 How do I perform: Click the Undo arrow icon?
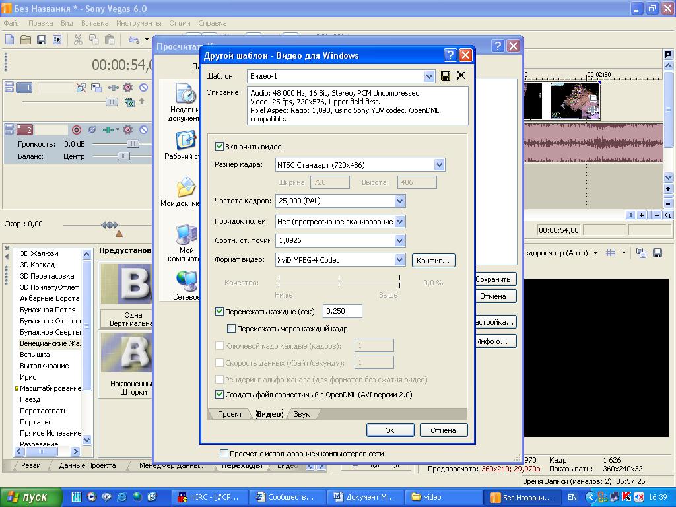[133, 40]
